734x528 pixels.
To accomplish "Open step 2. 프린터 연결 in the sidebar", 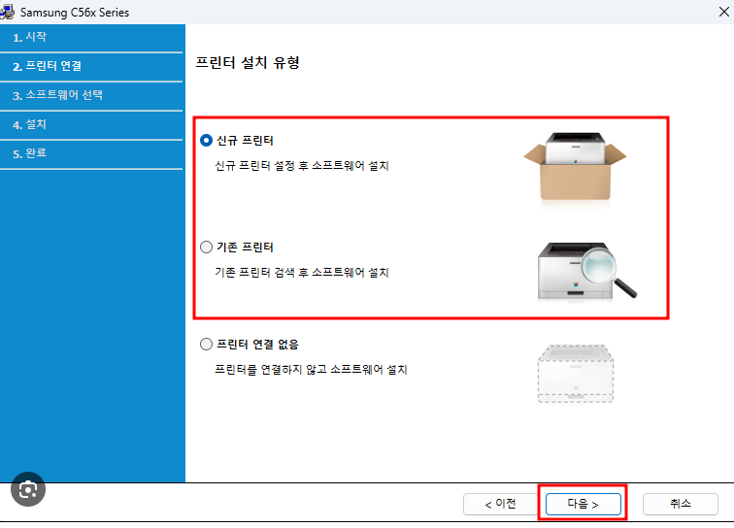I will [x=91, y=66].
